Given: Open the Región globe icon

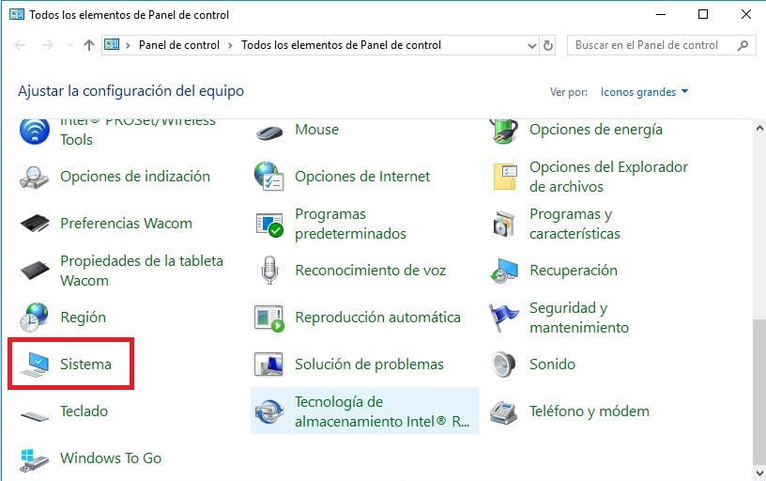Looking at the screenshot, I should coord(35,318).
